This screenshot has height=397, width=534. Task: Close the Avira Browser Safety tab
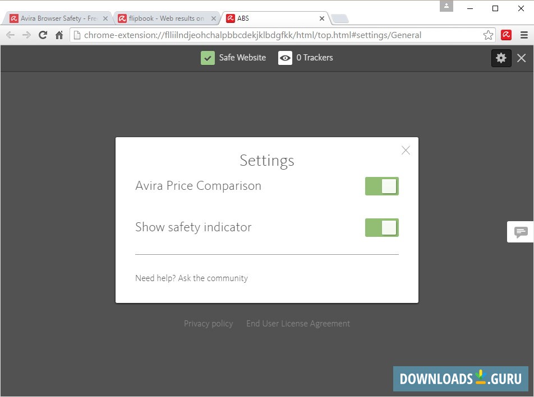point(105,18)
